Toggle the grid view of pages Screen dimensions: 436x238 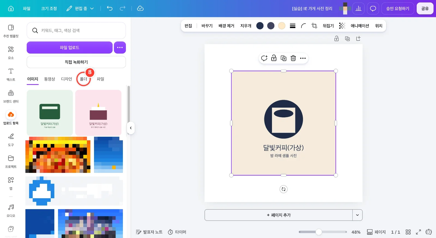click(x=408, y=232)
